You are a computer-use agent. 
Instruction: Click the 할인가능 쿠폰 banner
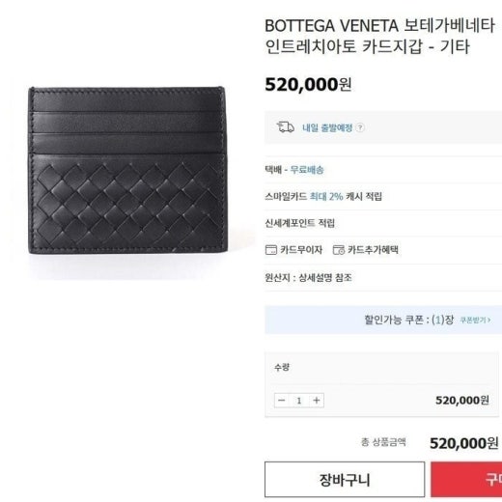383,320
